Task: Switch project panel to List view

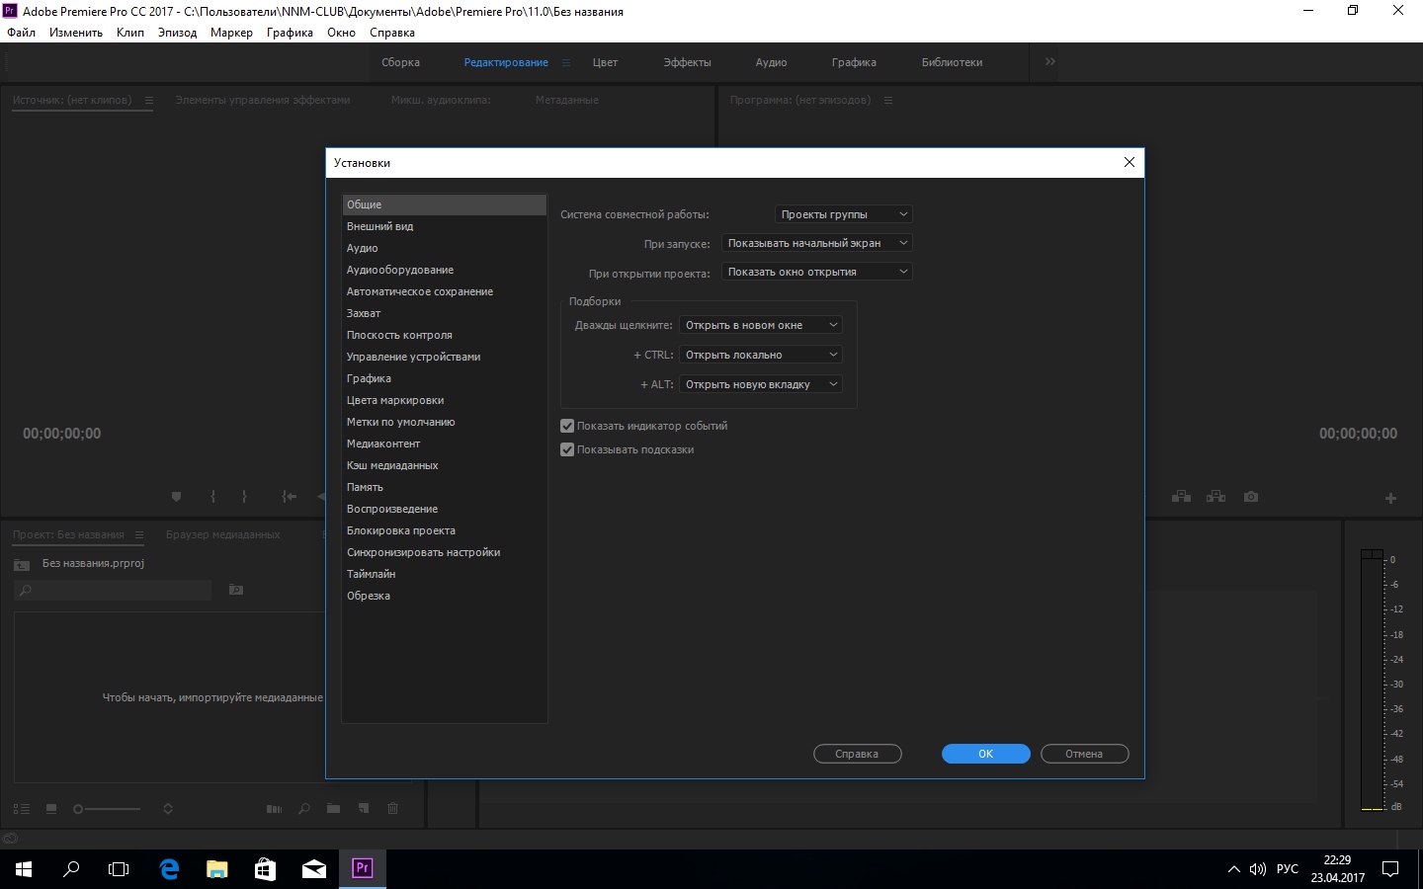Action: point(21,809)
